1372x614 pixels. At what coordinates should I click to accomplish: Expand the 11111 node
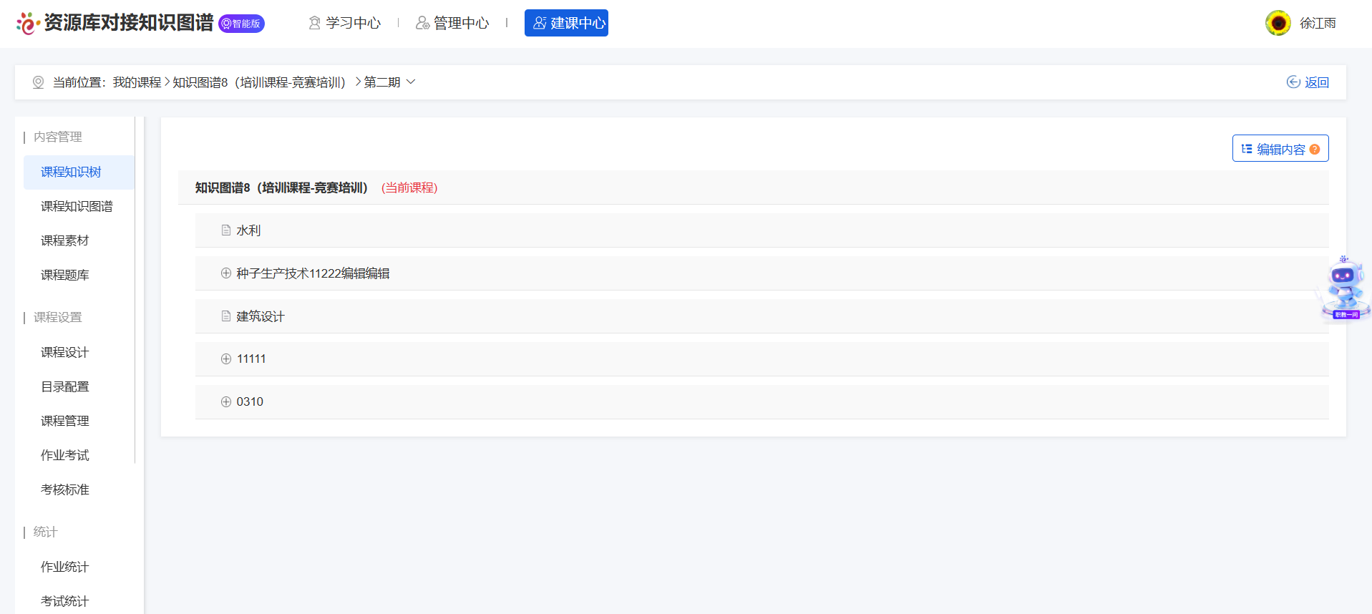[226, 359]
